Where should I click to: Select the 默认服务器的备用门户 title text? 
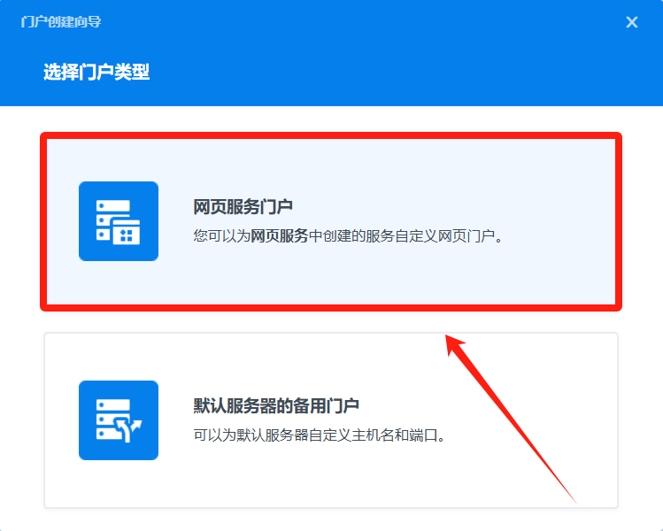point(276,406)
